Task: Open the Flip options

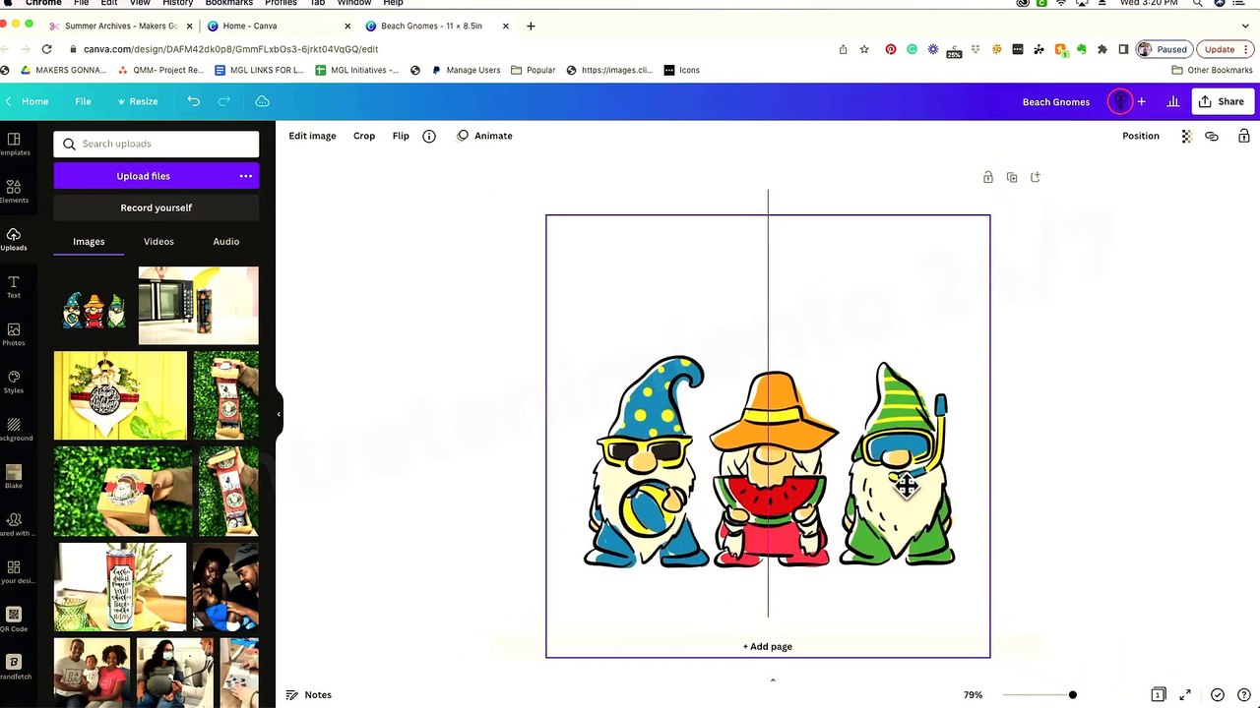Action: coord(401,136)
